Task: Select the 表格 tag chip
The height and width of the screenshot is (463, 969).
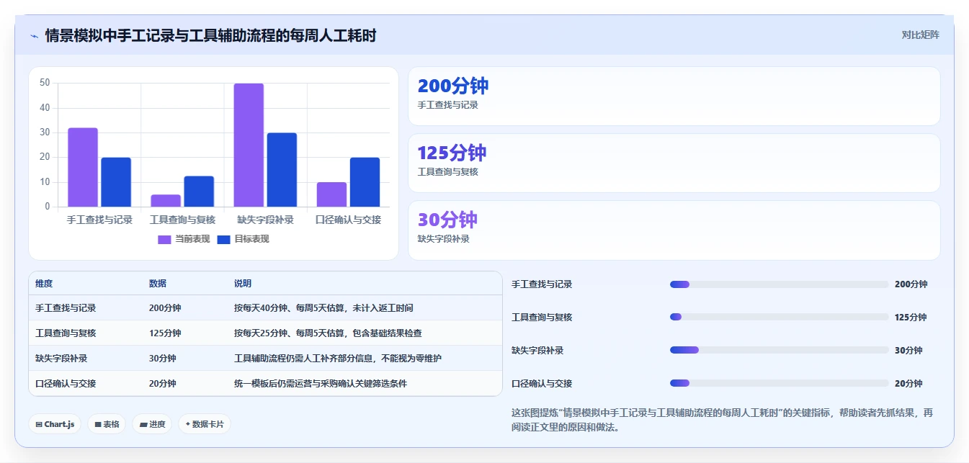Action: (x=106, y=424)
